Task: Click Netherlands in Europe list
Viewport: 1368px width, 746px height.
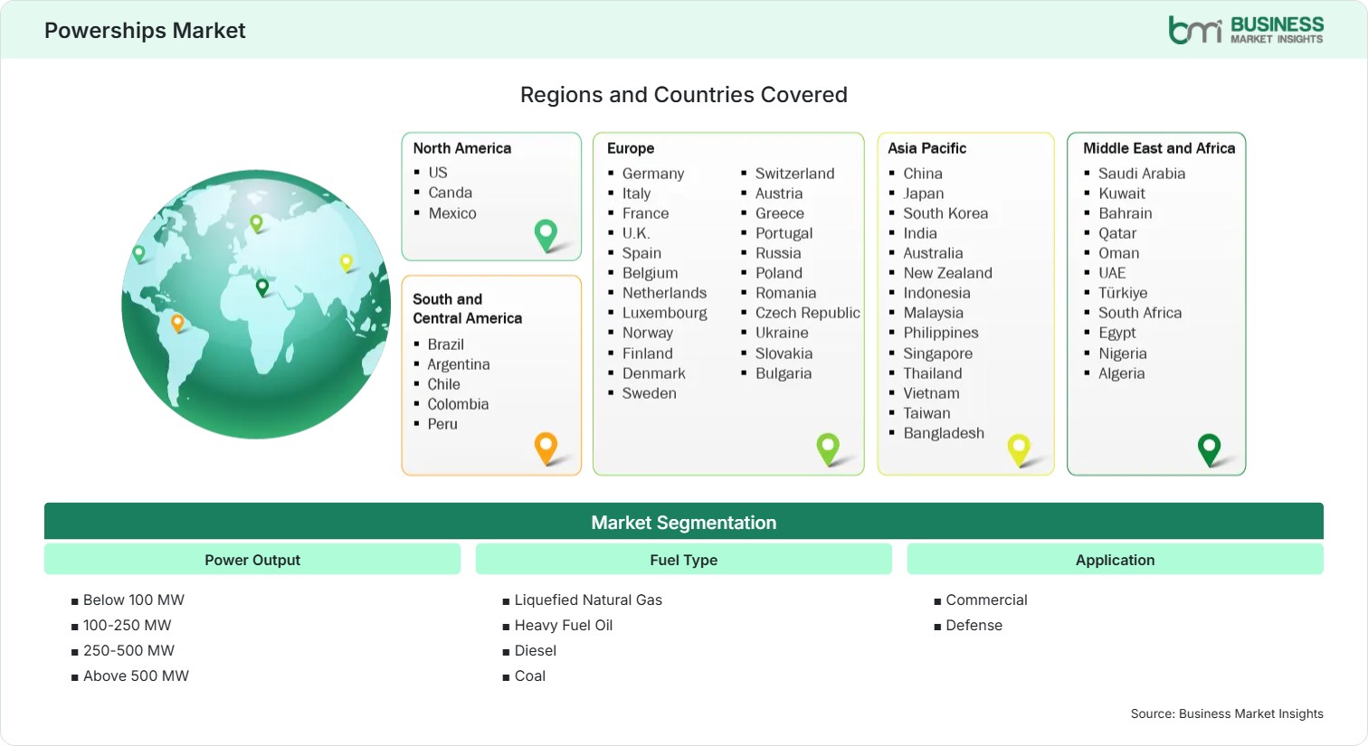Action: click(x=665, y=293)
